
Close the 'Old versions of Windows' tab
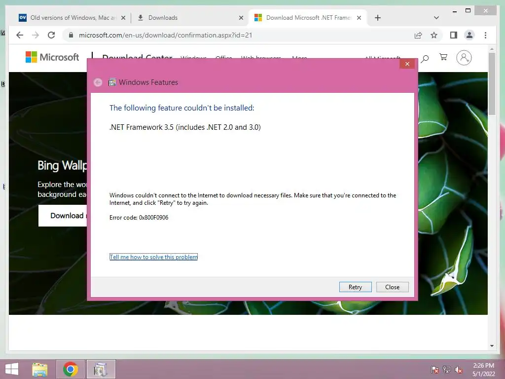click(123, 18)
